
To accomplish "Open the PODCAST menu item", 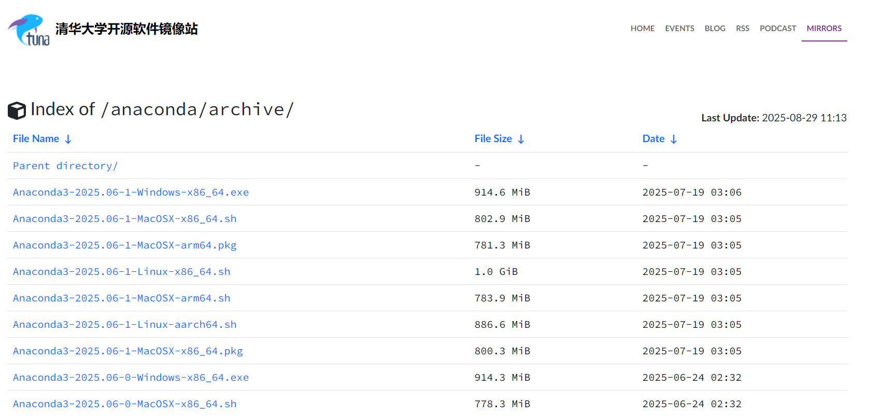I will click(778, 29).
